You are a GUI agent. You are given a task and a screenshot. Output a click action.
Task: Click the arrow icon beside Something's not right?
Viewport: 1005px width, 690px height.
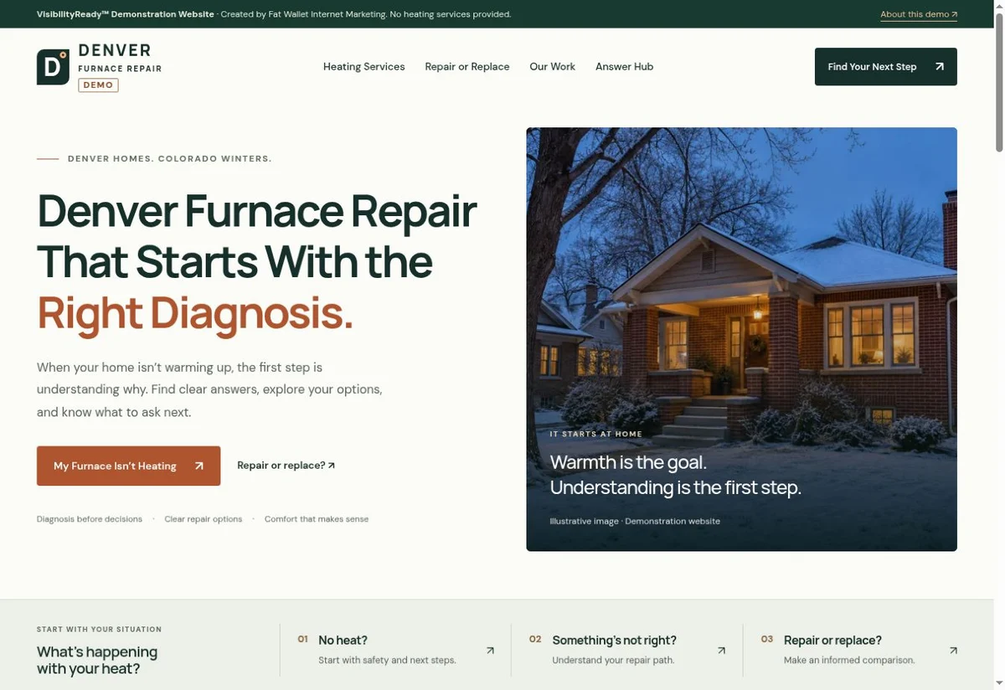[721, 650]
